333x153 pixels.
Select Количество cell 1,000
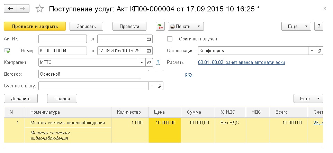(x=130, y=130)
